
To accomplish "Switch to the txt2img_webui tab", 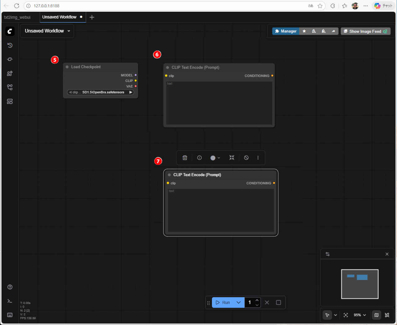I will click(x=17, y=17).
